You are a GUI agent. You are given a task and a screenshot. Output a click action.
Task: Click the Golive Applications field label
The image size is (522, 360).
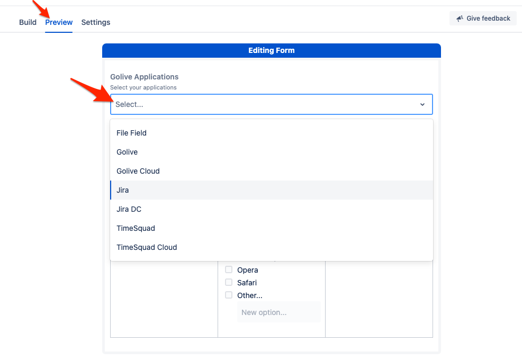click(144, 77)
